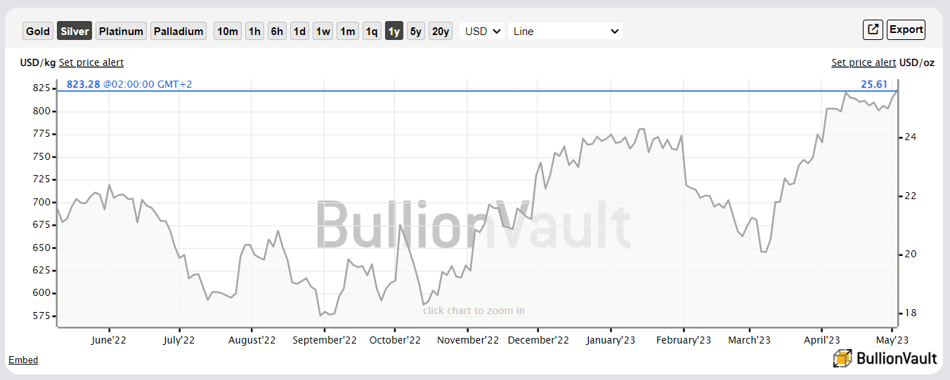Expand the Line chart type dropdown
Image resolution: width=950 pixels, height=380 pixels.
pyautogui.click(x=565, y=31)
